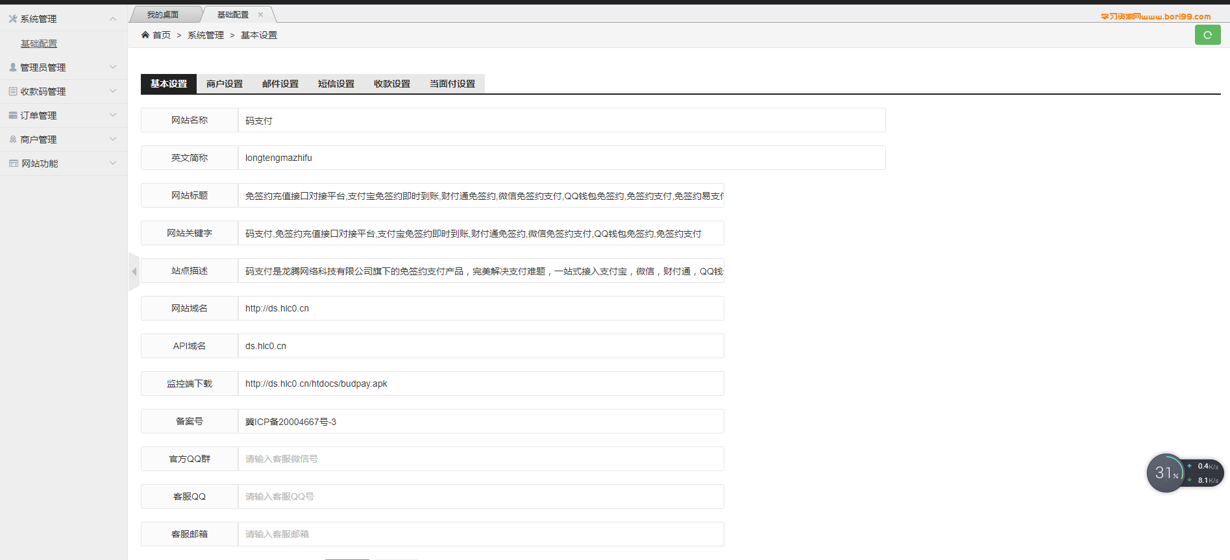This screenshot has height=560, width=1230.
Task: Switch to the 当面付设置 tab
Action: (452, 84)
